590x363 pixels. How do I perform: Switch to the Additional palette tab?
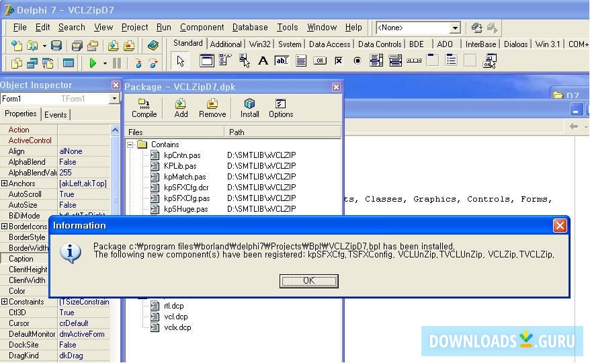pos(226,44)
